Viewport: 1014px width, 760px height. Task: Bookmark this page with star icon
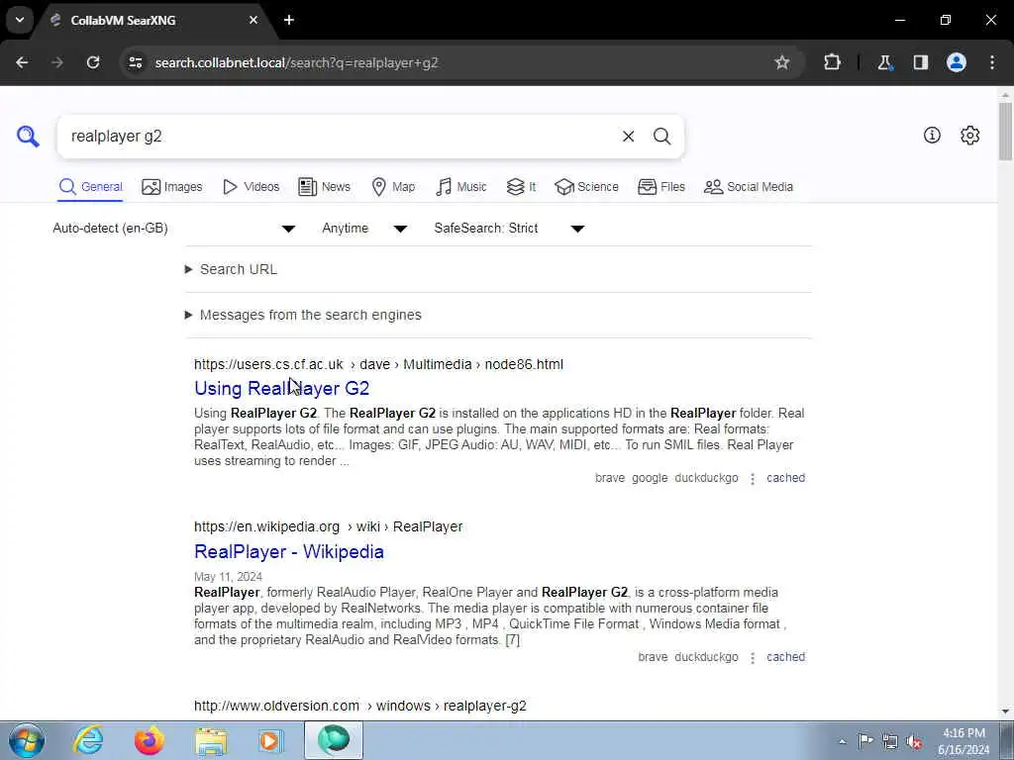tap(782, 62)
